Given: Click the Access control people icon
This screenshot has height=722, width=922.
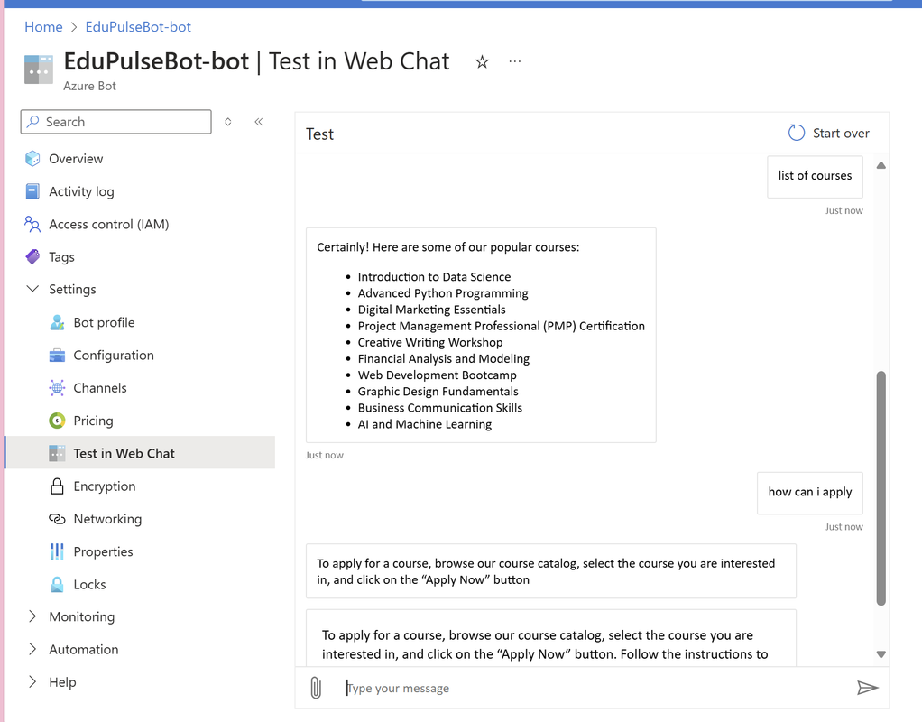Looking at the screenshot, I should 32,224.
